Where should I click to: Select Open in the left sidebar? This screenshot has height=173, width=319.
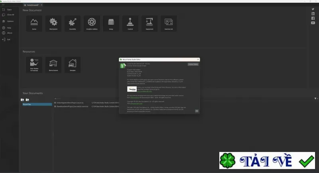[x=7, y=10]
